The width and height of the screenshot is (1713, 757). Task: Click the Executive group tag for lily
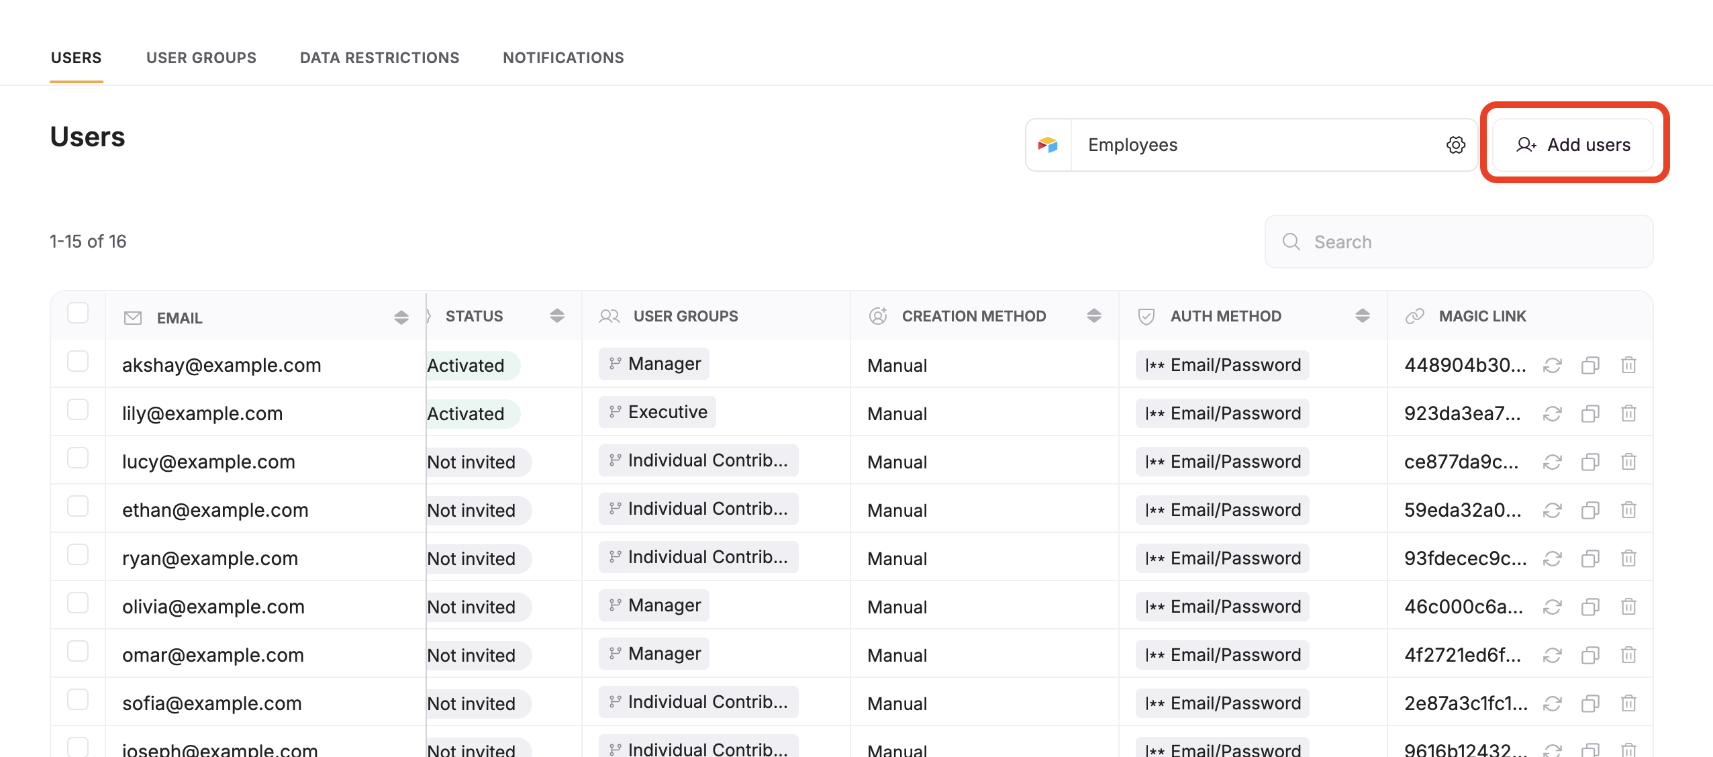pos(658,412)
